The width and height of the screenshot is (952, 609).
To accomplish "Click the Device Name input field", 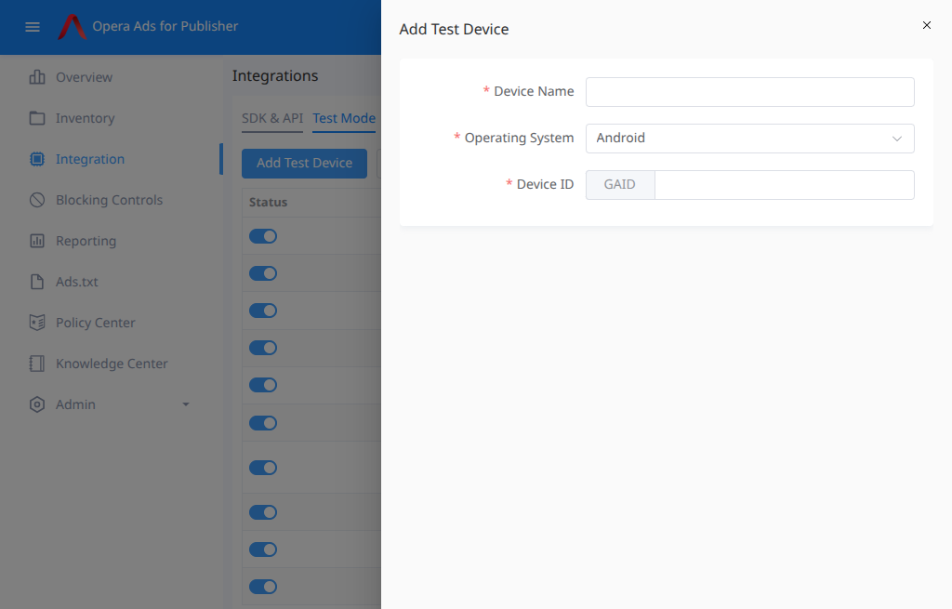I will tap(749, 92).
